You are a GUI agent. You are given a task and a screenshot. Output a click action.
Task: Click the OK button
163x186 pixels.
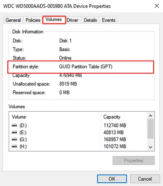112,179
